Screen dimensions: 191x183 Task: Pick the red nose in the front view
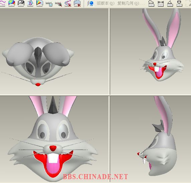point(53,148)
